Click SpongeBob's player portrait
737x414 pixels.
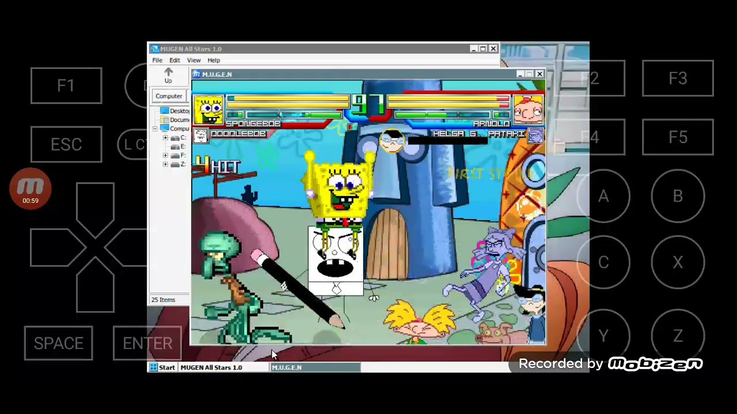point(208,110)
